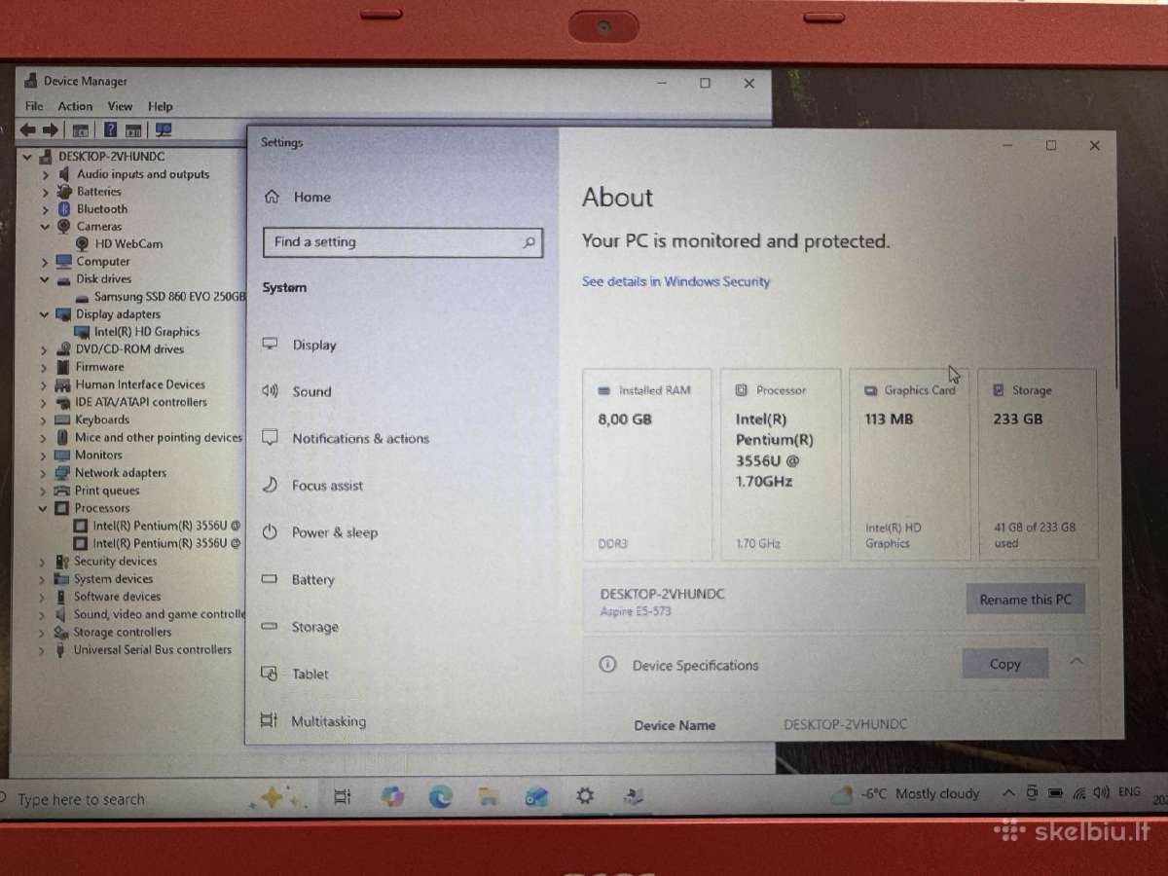Image resolution: width=1168 pixels, height=876 pixels.
Task: Click the blue Help question-mark toolbar icon
Action: (110, 129)
